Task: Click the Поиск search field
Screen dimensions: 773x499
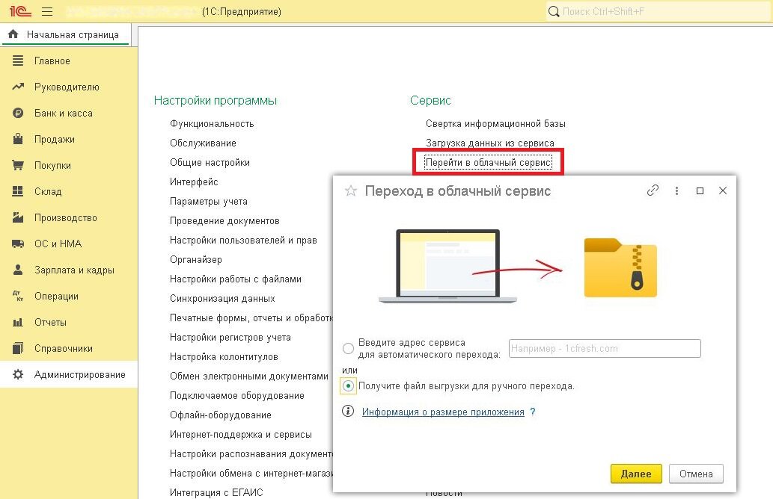Action: [x=658, y=11]
